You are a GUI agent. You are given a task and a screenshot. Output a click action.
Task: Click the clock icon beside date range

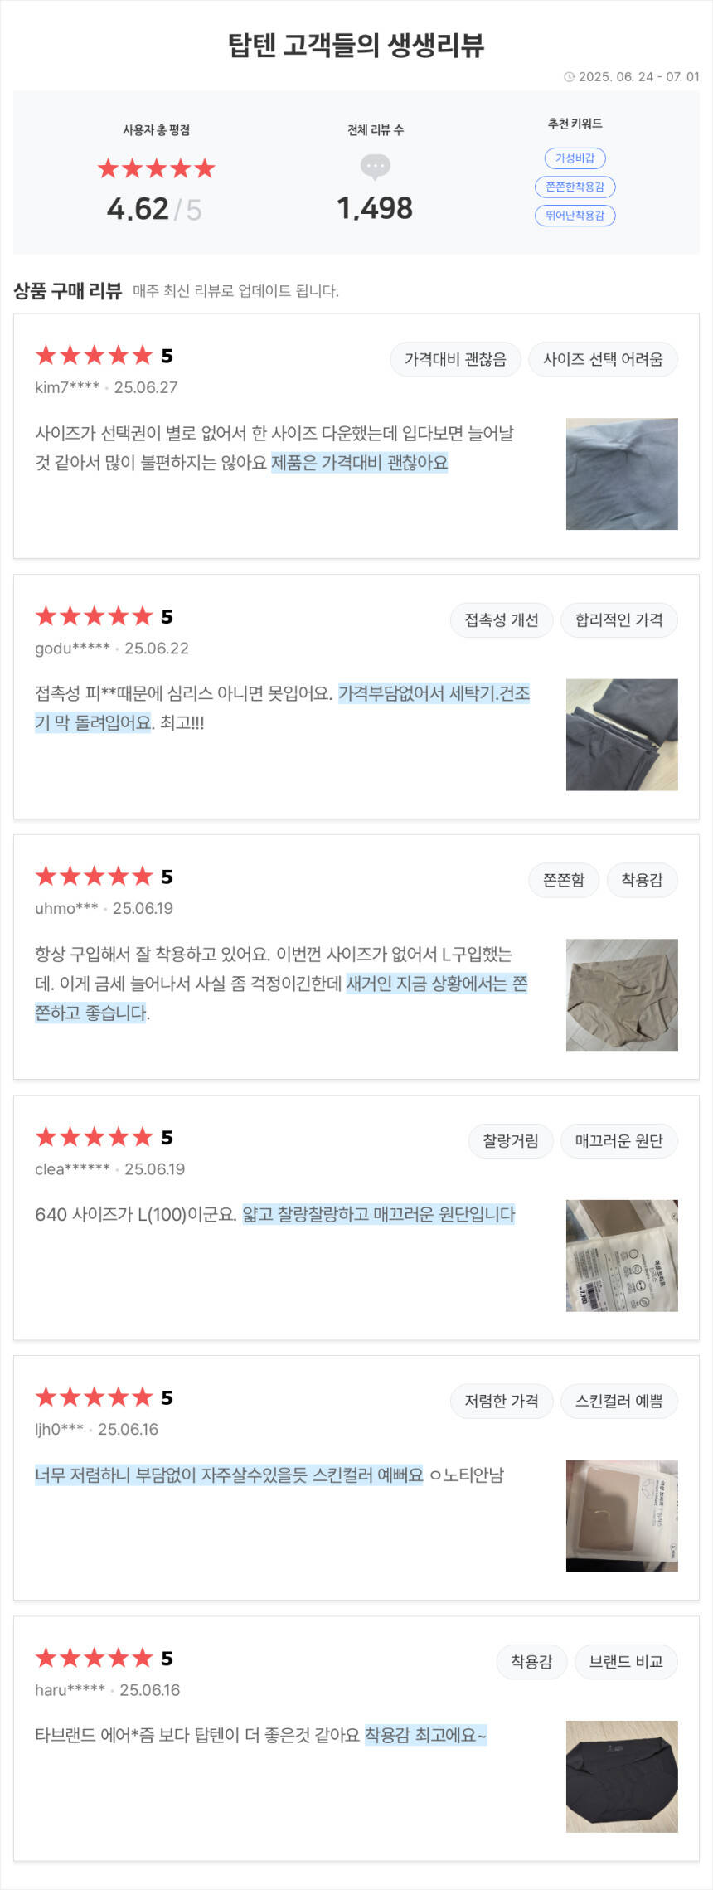569,77
